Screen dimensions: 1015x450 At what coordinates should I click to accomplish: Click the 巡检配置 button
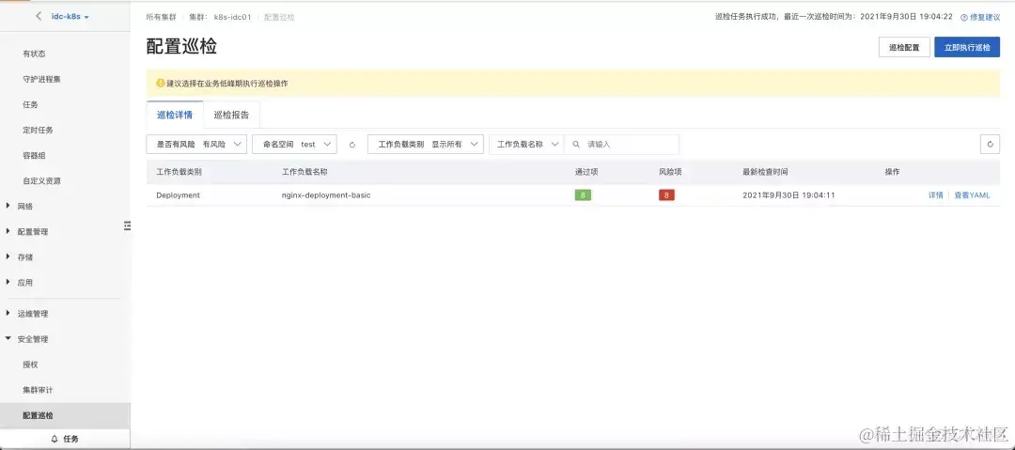[904, 47]
